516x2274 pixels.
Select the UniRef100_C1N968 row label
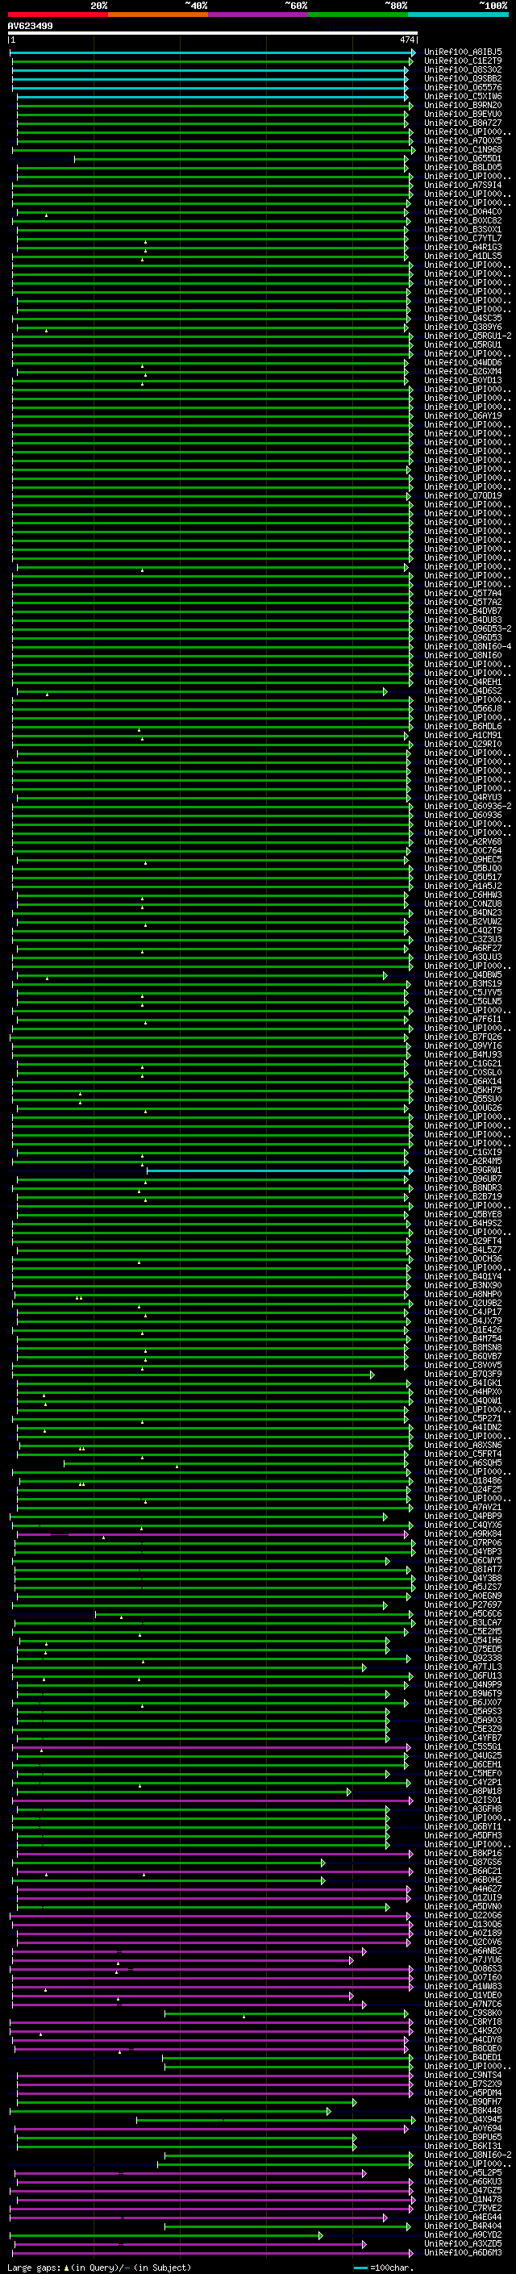tap(463, 149)
